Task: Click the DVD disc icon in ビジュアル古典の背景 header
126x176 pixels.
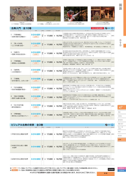Action: pos(106,125)
